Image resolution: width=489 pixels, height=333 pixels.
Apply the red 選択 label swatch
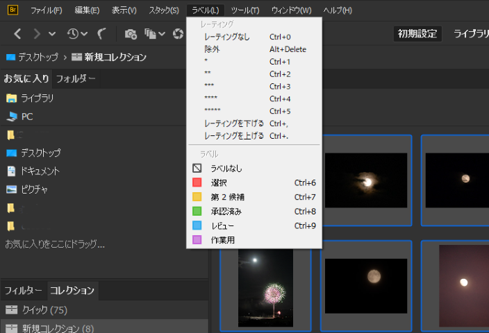197,182
